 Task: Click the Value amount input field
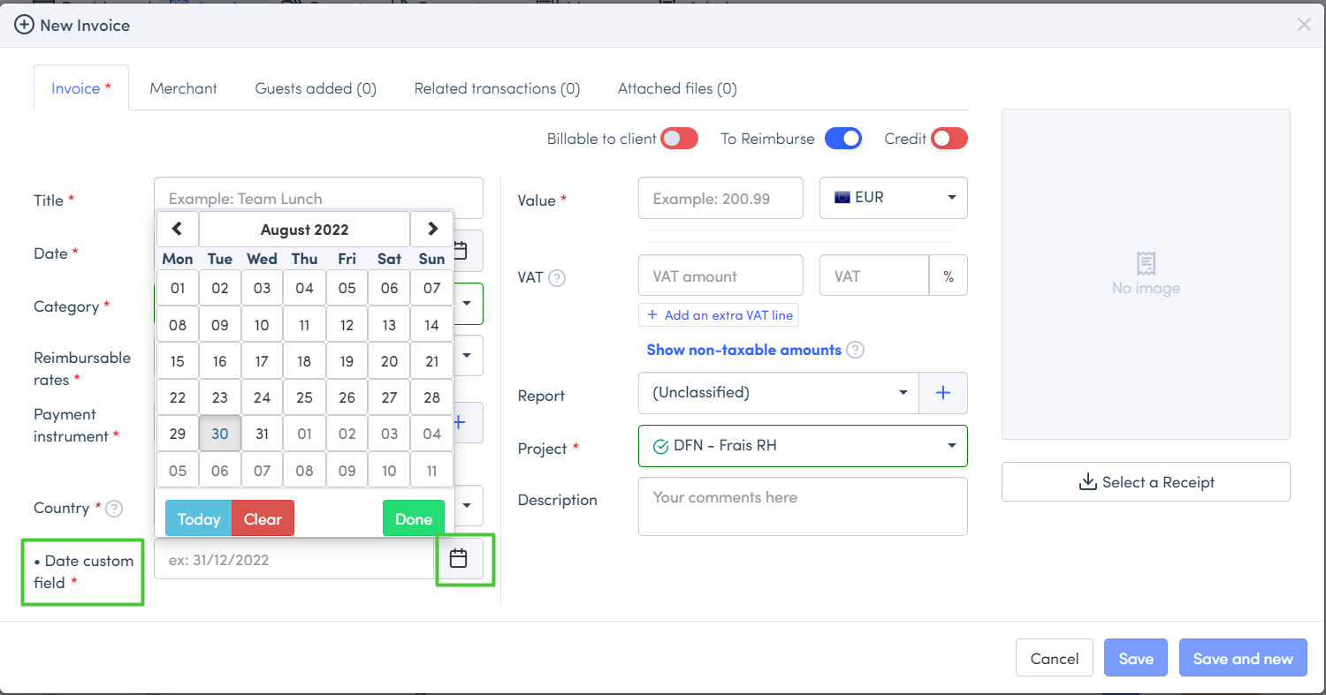(720, 199)
